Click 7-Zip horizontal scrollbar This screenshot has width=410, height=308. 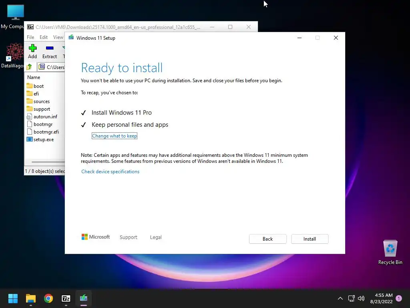point(48,162)
